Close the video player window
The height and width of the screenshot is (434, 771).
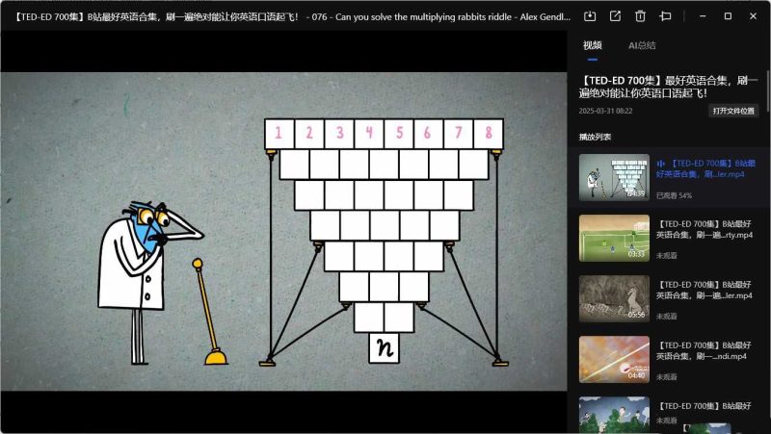point(754,16)
